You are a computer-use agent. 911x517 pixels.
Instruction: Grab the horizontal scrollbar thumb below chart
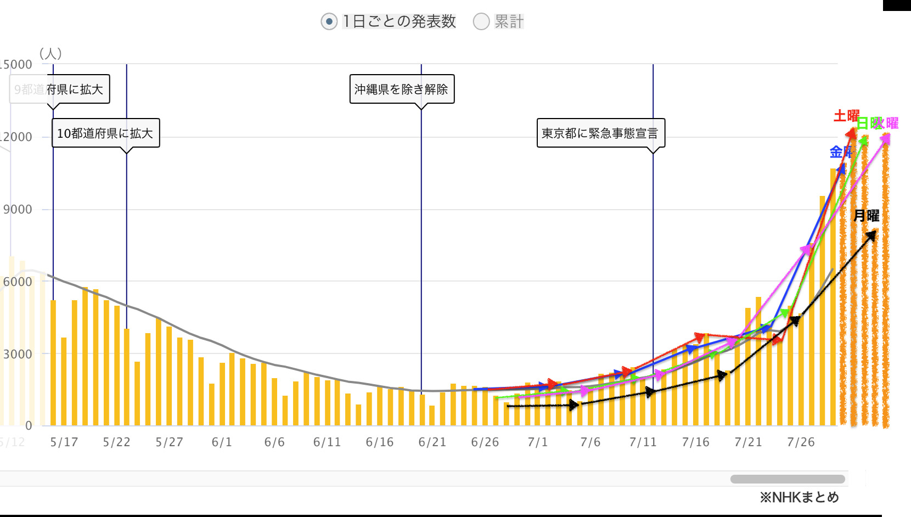[787, 479]
